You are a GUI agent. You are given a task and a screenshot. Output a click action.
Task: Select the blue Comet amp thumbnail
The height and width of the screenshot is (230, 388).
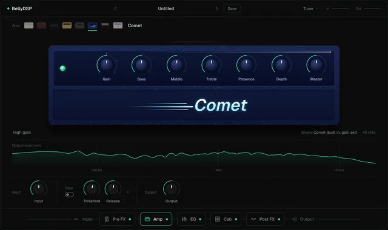[93, 25]
